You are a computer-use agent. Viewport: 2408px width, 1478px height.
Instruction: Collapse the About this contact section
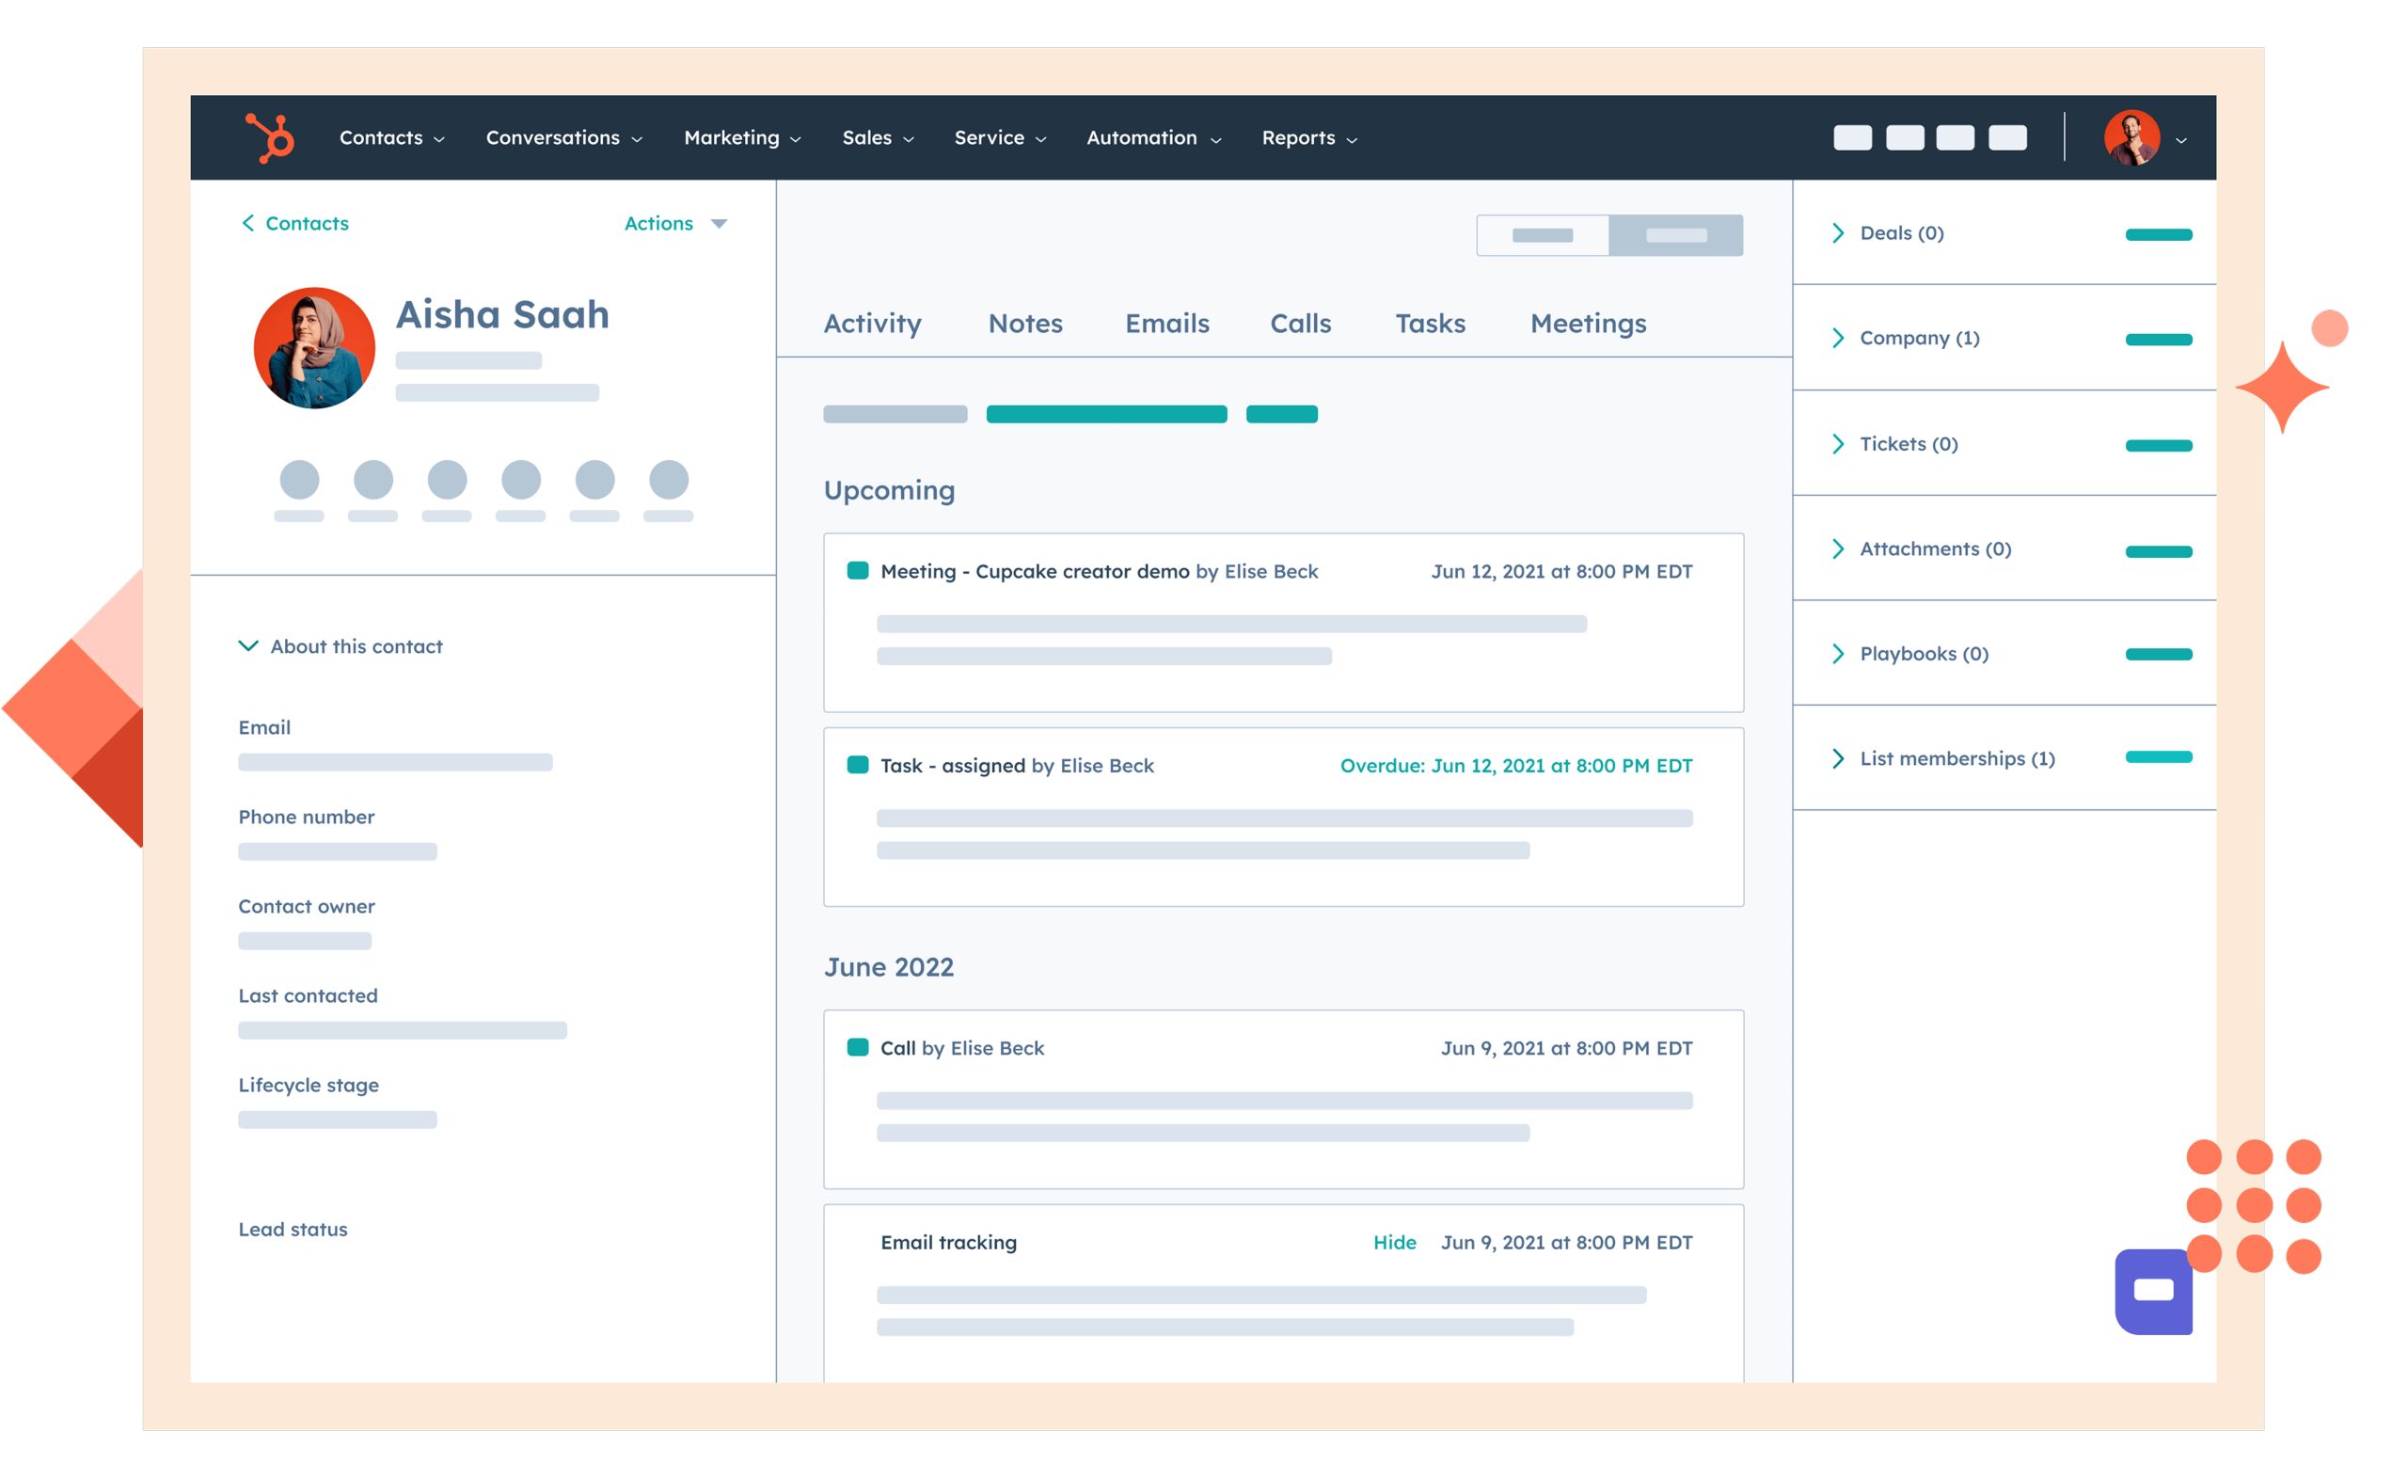point(248,646)
